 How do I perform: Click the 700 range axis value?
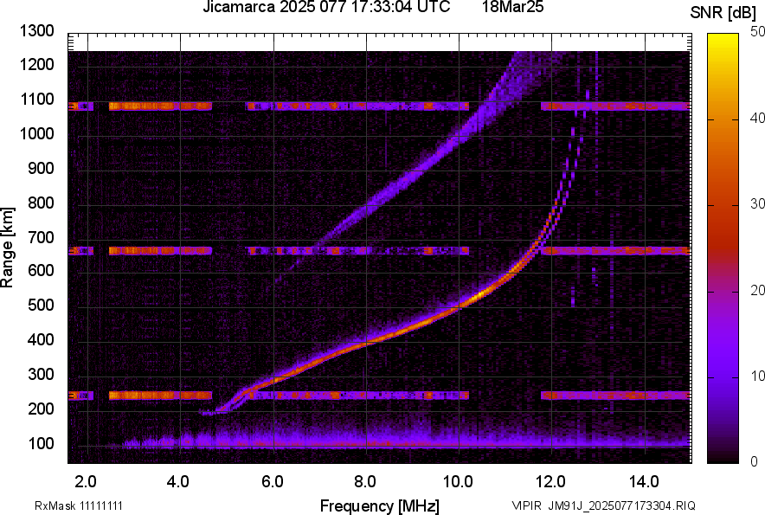[41, 237]
